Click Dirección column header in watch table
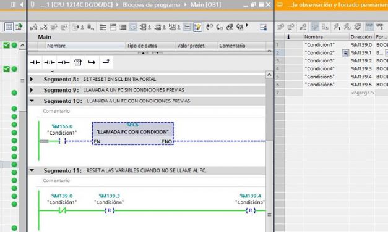Image resolution: width=388 pixels, height=232 pixels. coord(361,37)
